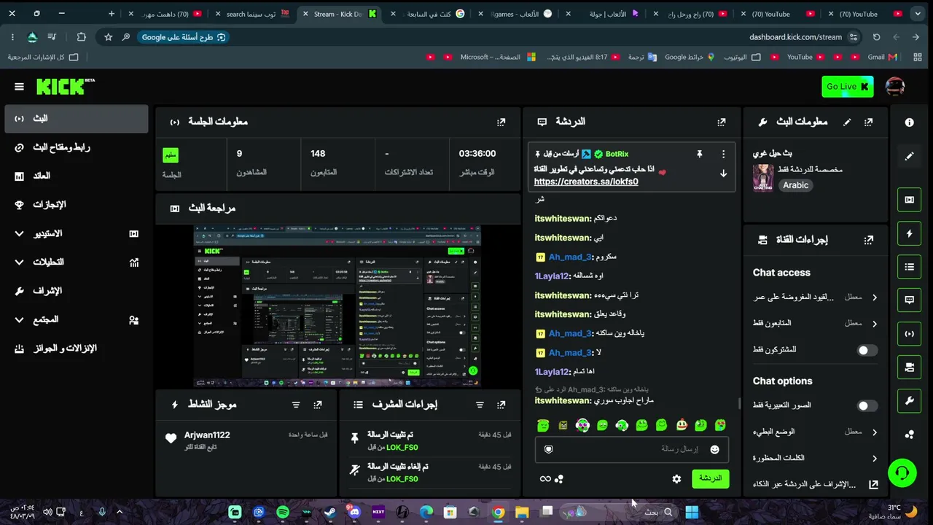This screenshot has height=525, width=933.
Task: Open the Windows Start menu
Action: (692, 512)
